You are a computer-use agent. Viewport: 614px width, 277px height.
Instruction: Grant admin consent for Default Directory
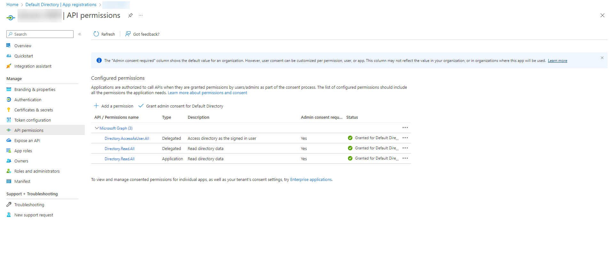[x=181, y=106]
